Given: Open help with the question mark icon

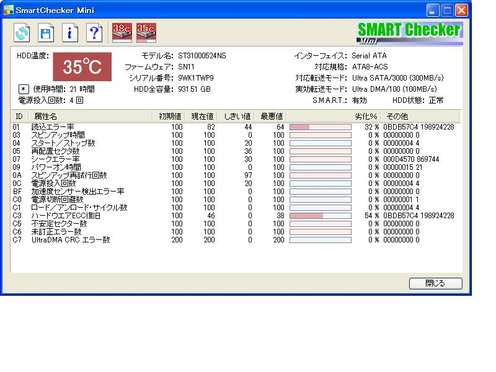Looking at the screenshot, I should (x=93, y=32).
